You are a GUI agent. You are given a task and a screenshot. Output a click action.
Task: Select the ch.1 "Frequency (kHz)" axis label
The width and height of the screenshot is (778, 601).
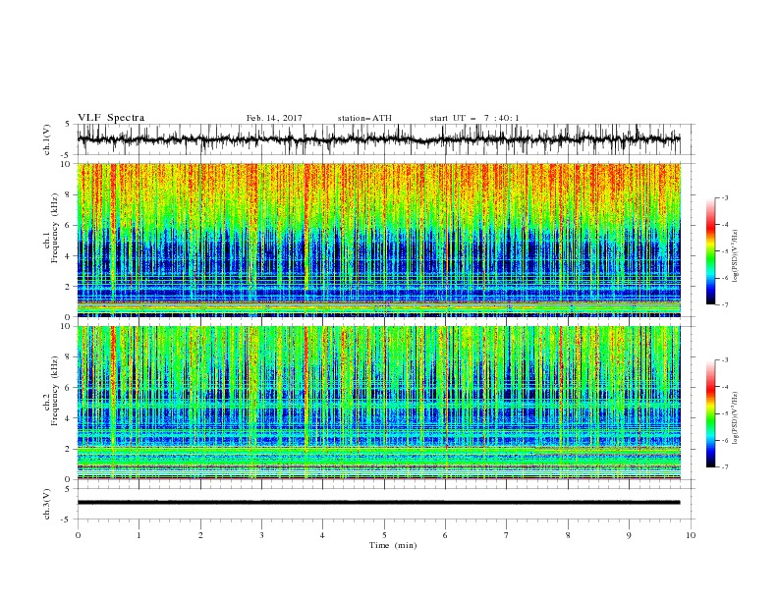pyautogui.click(x=54, y=228)
